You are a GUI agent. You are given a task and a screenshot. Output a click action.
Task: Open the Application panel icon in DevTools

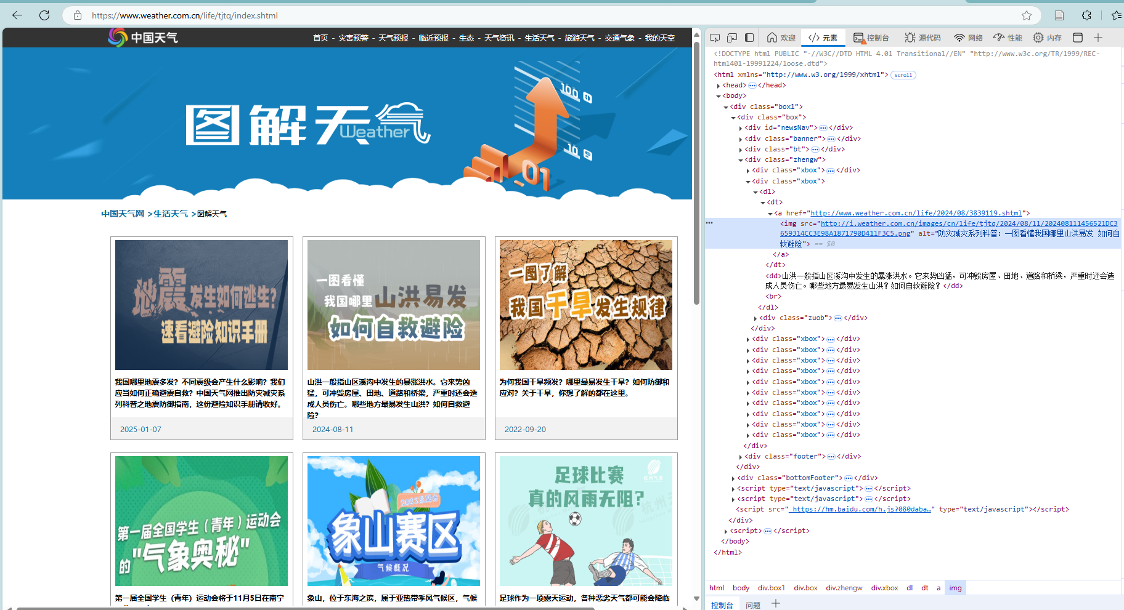1078,38
